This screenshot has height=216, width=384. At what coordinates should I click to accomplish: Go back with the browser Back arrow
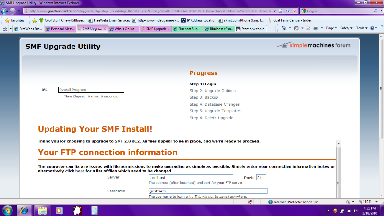tap(4, 11)
